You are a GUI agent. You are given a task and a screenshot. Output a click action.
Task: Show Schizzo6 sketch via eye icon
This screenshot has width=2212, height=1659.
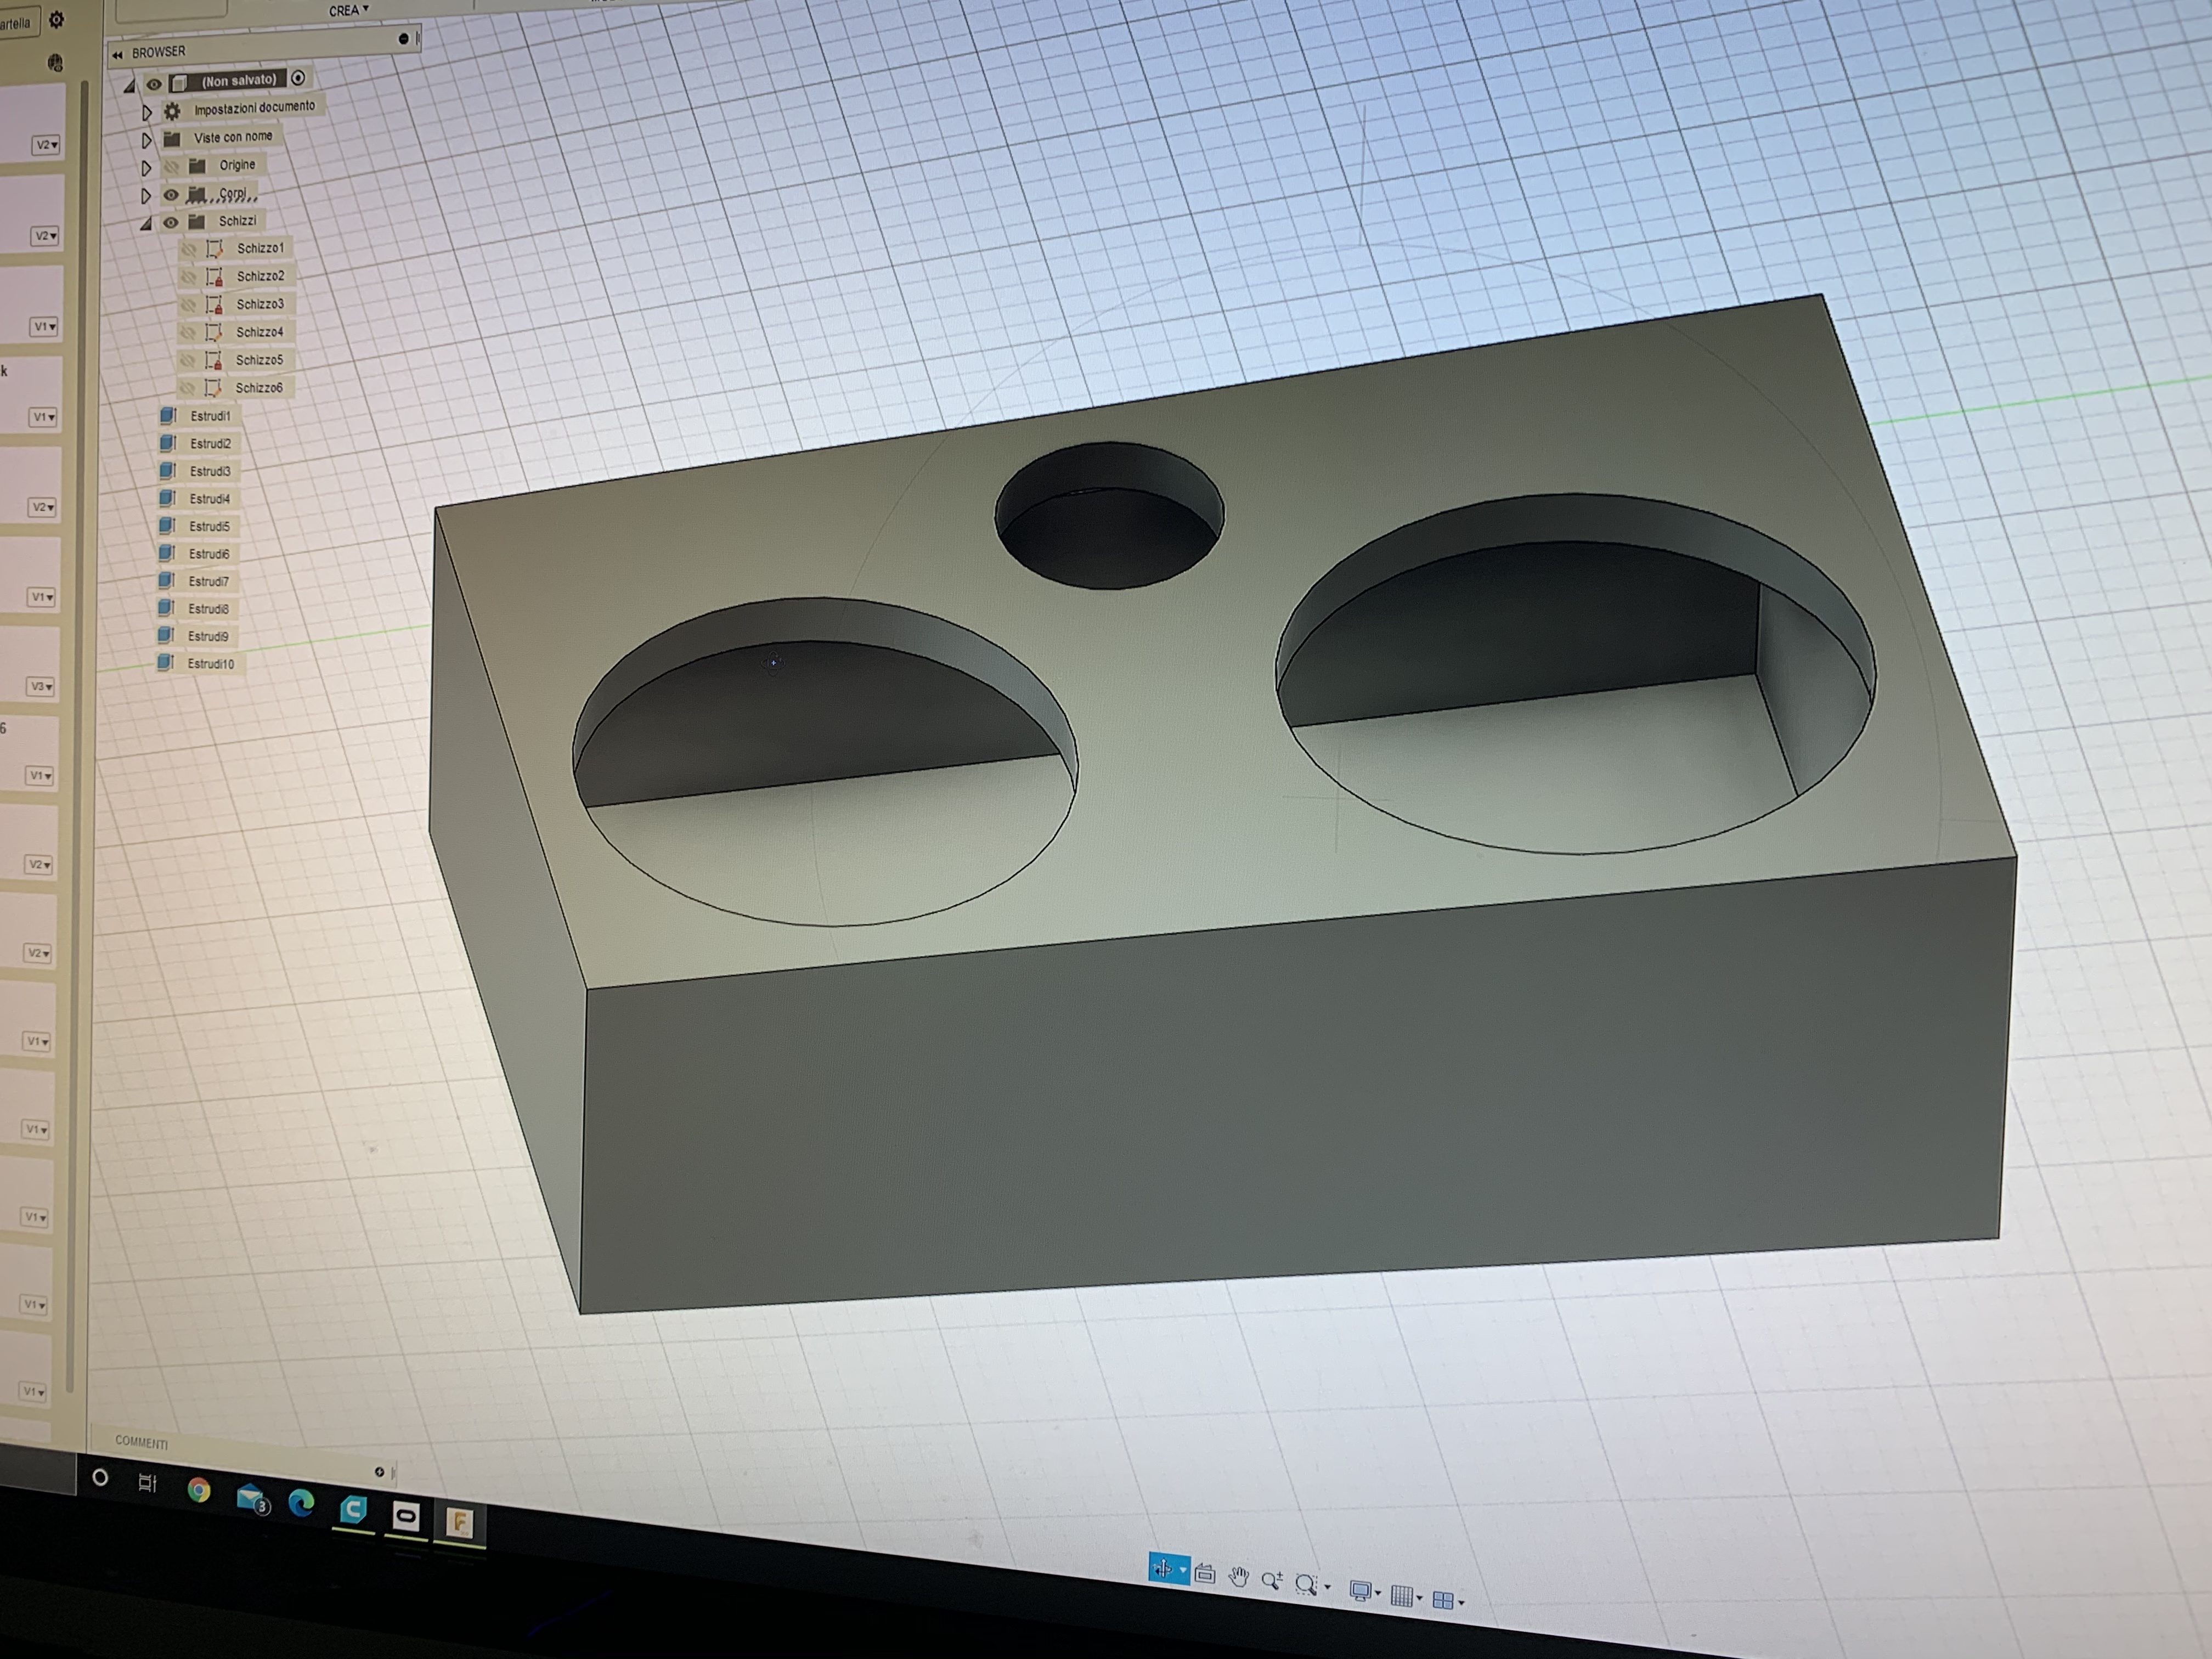pos(187,388)
